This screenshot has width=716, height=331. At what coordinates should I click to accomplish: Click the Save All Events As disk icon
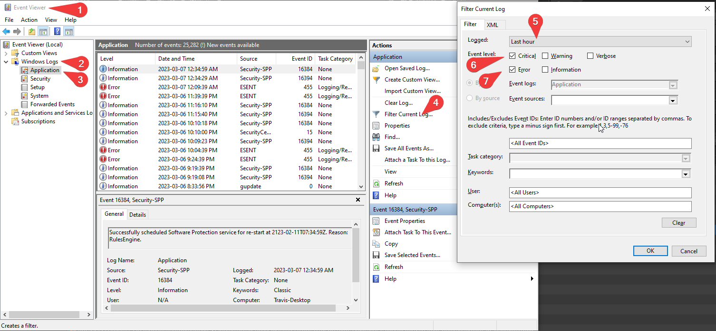(376, 148)
